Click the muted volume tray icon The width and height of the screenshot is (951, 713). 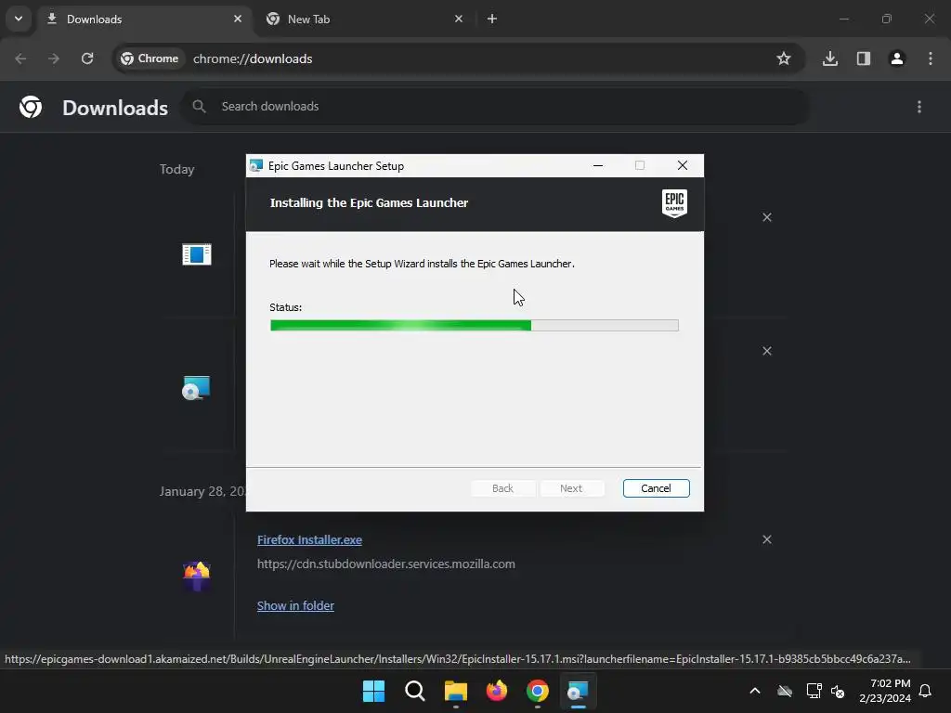[x=839, y=691]
